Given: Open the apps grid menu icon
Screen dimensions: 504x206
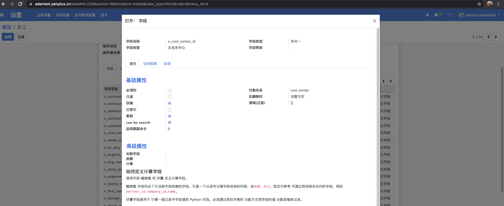Looking at the screenshot, I should point(2,15).
